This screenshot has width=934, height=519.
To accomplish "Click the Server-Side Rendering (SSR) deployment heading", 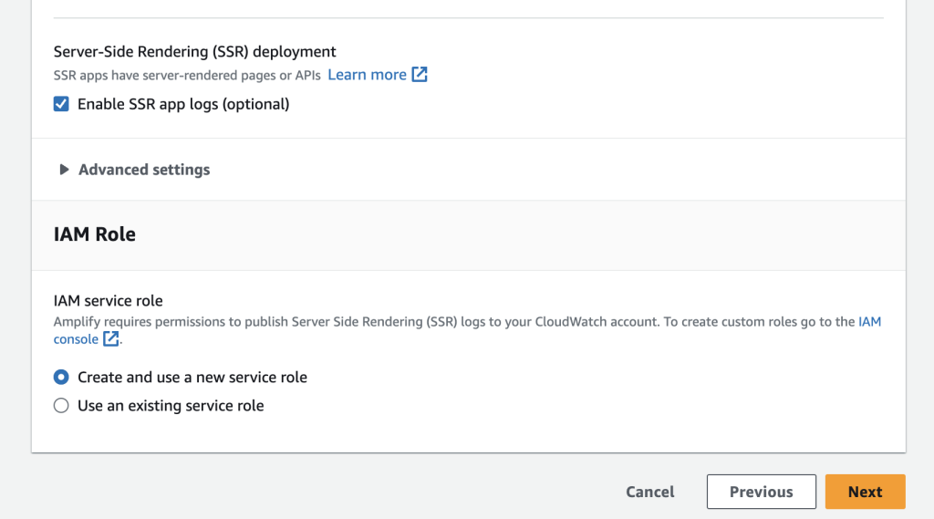I will pos(195,52).
